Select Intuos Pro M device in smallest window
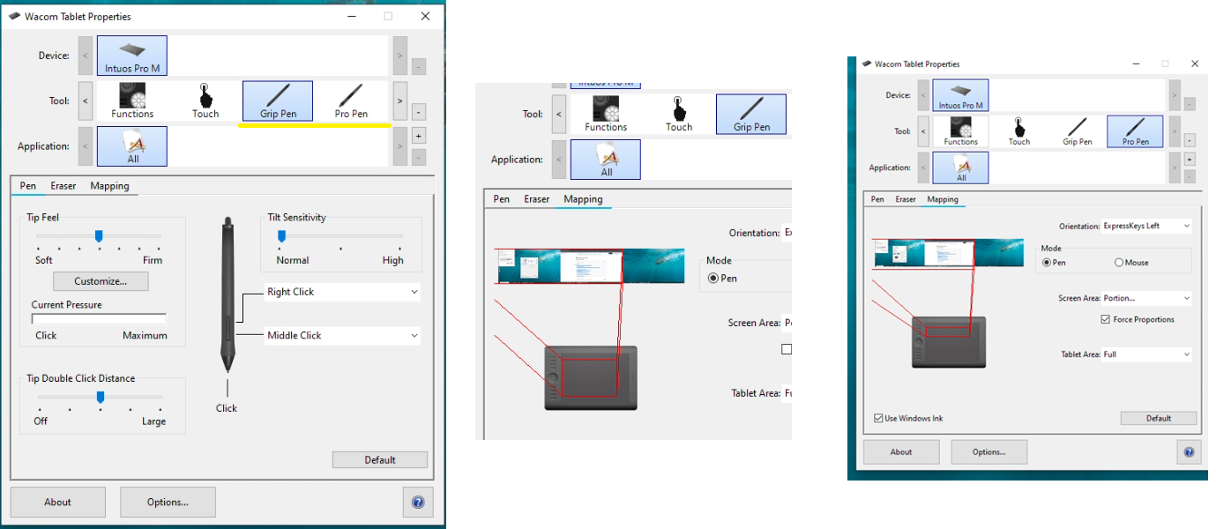Image resolution: width=1216 pixels, height=529 pixels. [x=960, y=95]
